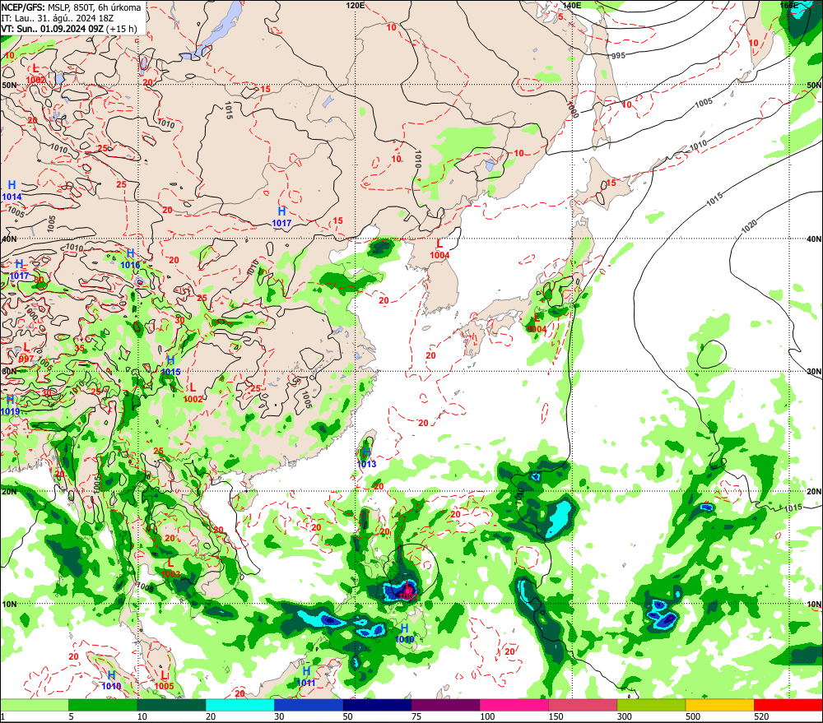Screen dimensions: 823x723
Task: Click the light green 1–5 mm legend swatch
Action: (34, 705)
